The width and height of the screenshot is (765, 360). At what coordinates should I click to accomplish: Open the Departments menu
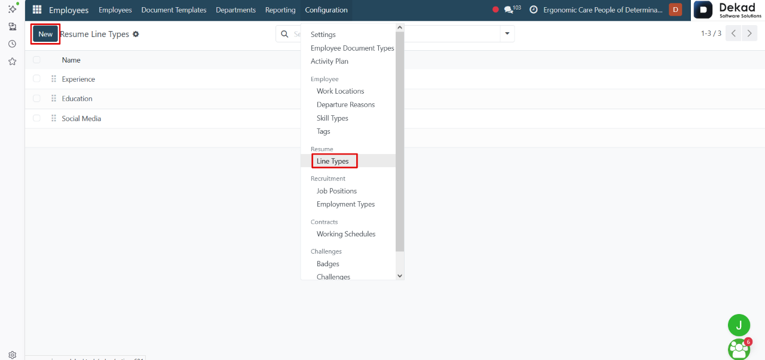235,10
